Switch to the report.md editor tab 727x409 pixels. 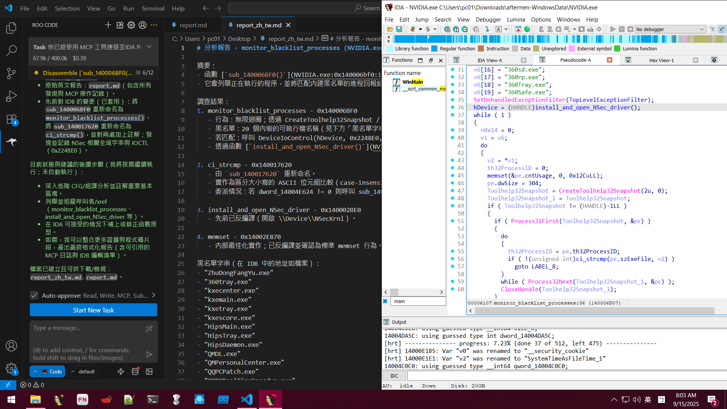[193, 25]
